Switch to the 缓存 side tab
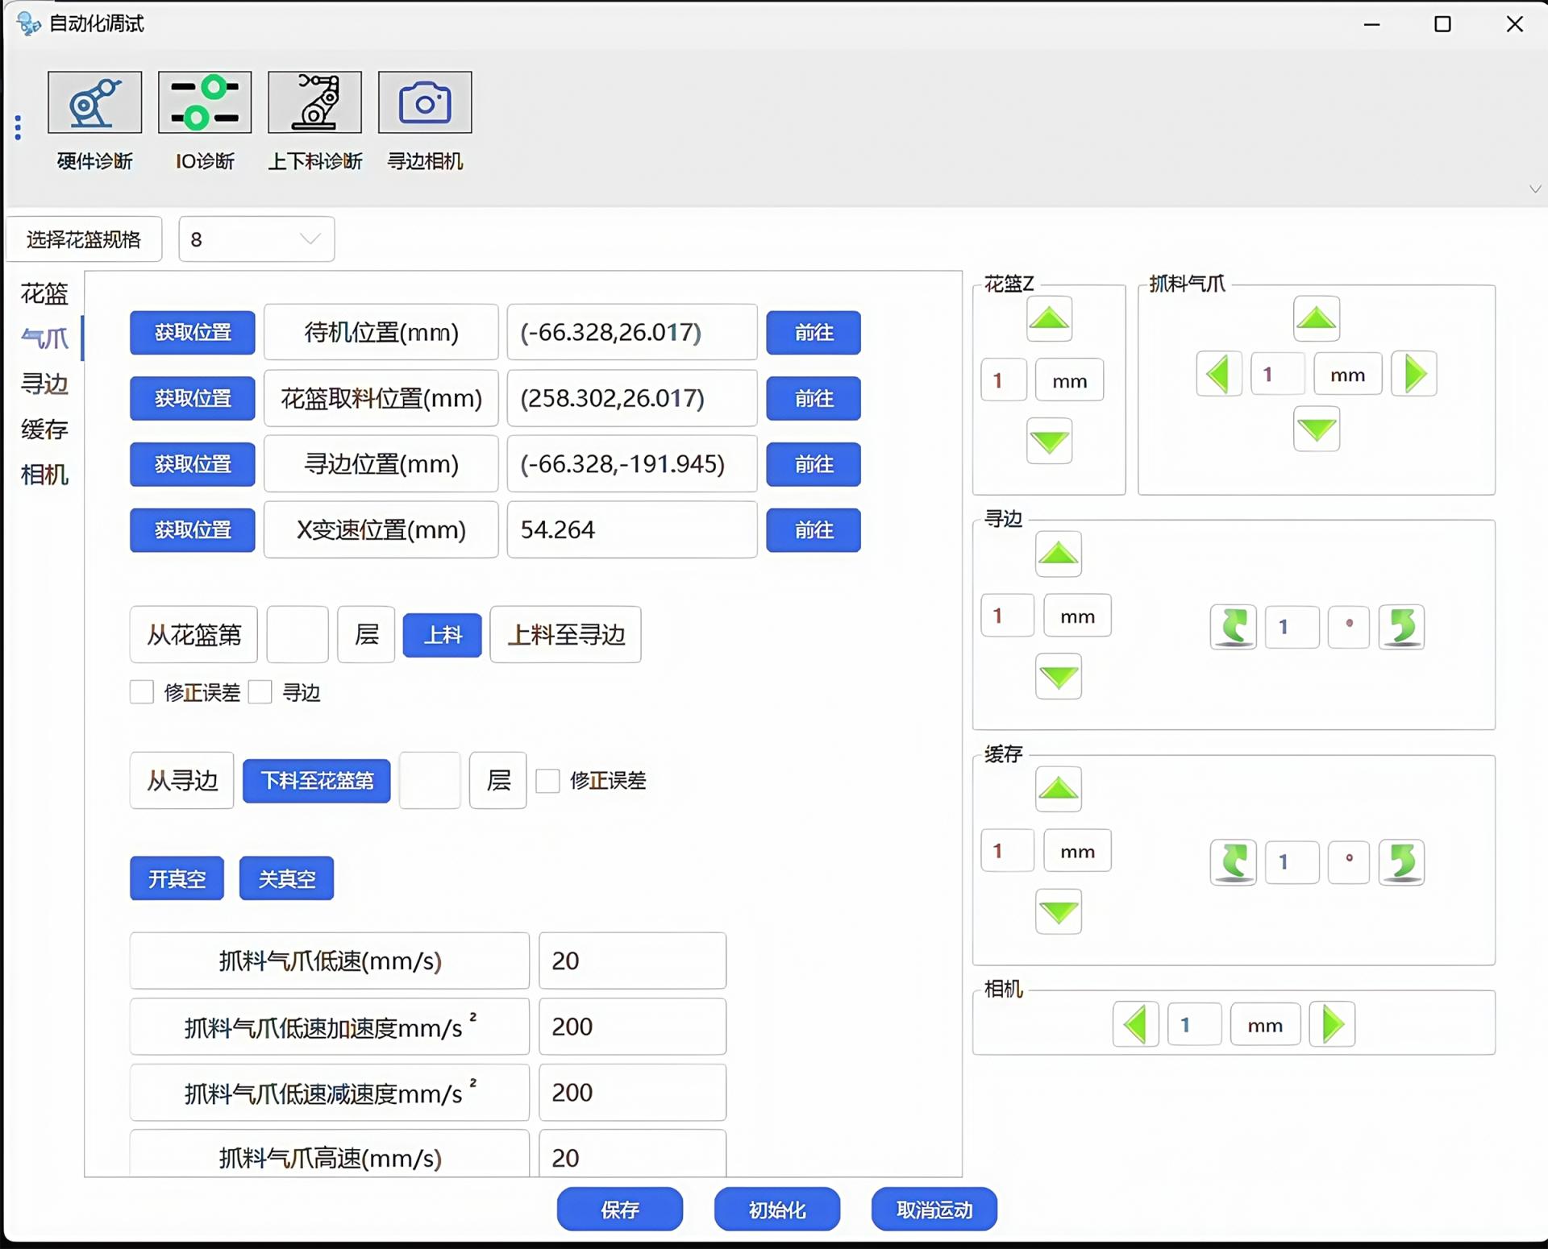1548x1249 pixels. pos(44,429)
